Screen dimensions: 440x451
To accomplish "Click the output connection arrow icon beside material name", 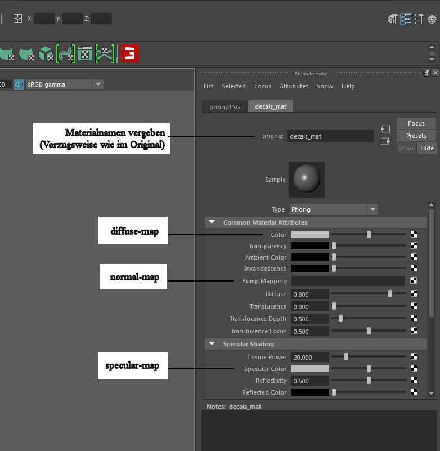I will [385, 141].
